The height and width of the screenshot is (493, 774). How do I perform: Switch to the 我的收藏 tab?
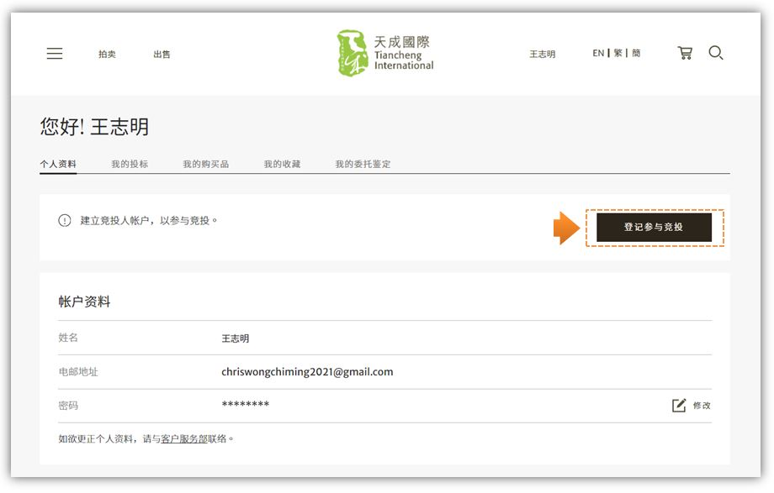(x=283, y=164)
